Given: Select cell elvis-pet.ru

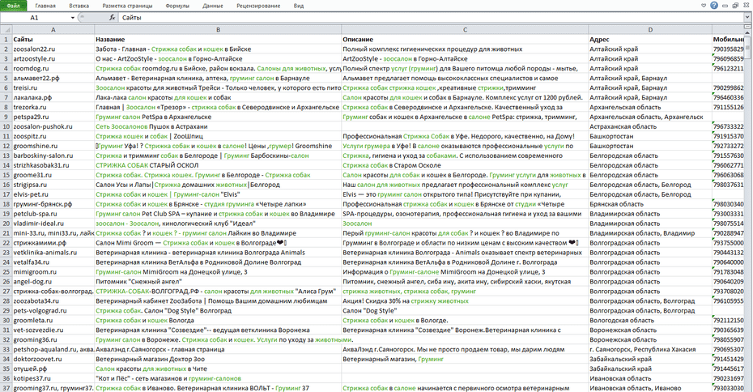Looking at the screenshot, I should pyautogui.click(x=53, y=194).
